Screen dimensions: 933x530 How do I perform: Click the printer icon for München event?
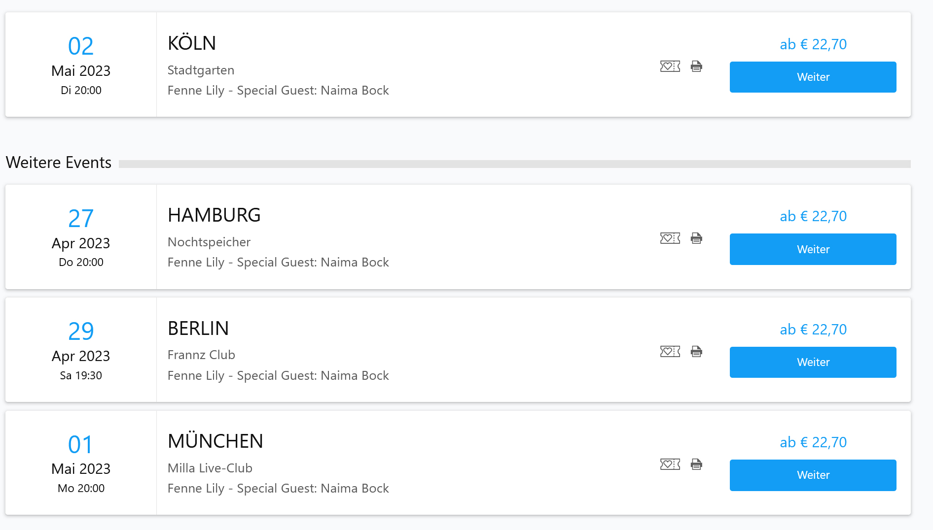point(696,464)
